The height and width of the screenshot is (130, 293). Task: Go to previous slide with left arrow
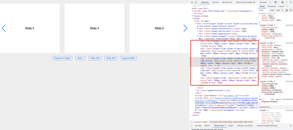click(4, 28)
